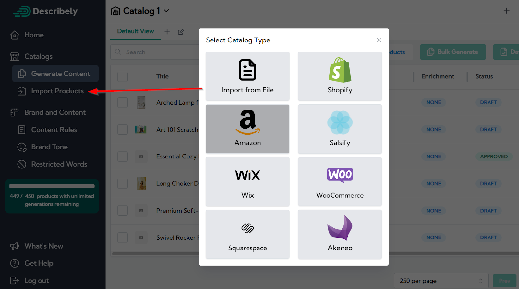Close the Select Catalog Type dialog
The height and width of the screenshot is (289, 519).
coord(379,40)
